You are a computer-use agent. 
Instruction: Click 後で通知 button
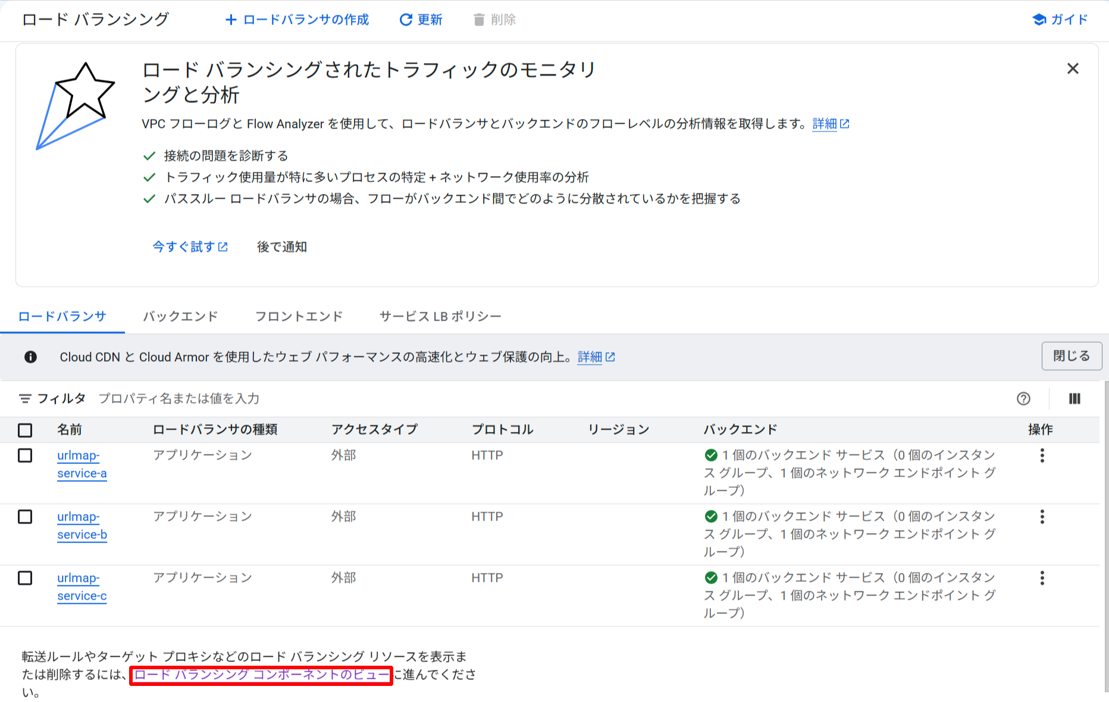282,246
